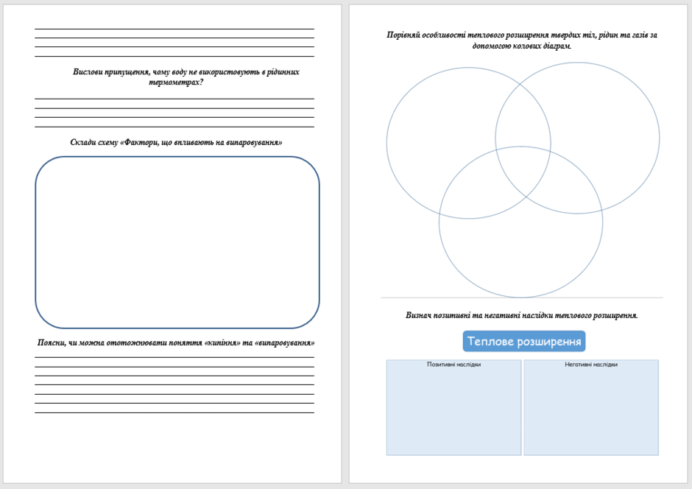Click the last answer line at bottom of left page
Screen dimensions: 692x489
(174, 412)
